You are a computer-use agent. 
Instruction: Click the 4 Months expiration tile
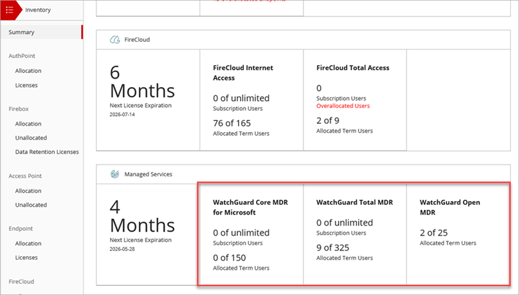[148, 234]
